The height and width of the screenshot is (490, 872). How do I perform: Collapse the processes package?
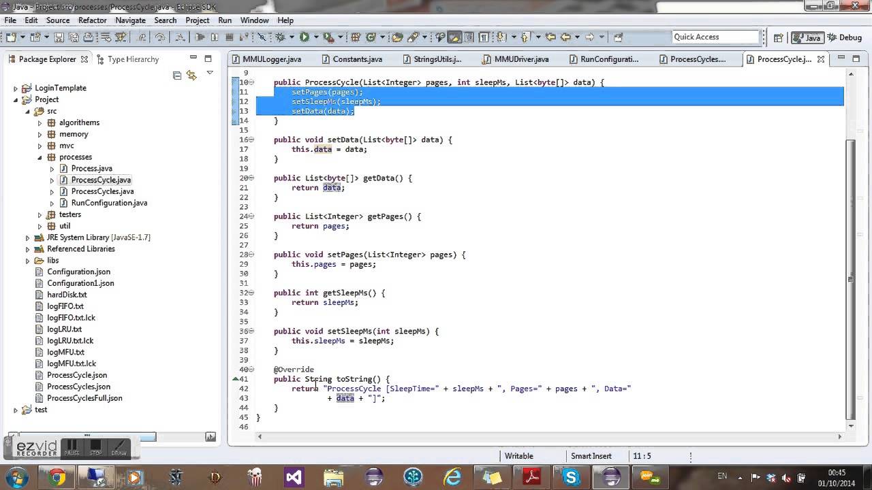pos(40,157)
